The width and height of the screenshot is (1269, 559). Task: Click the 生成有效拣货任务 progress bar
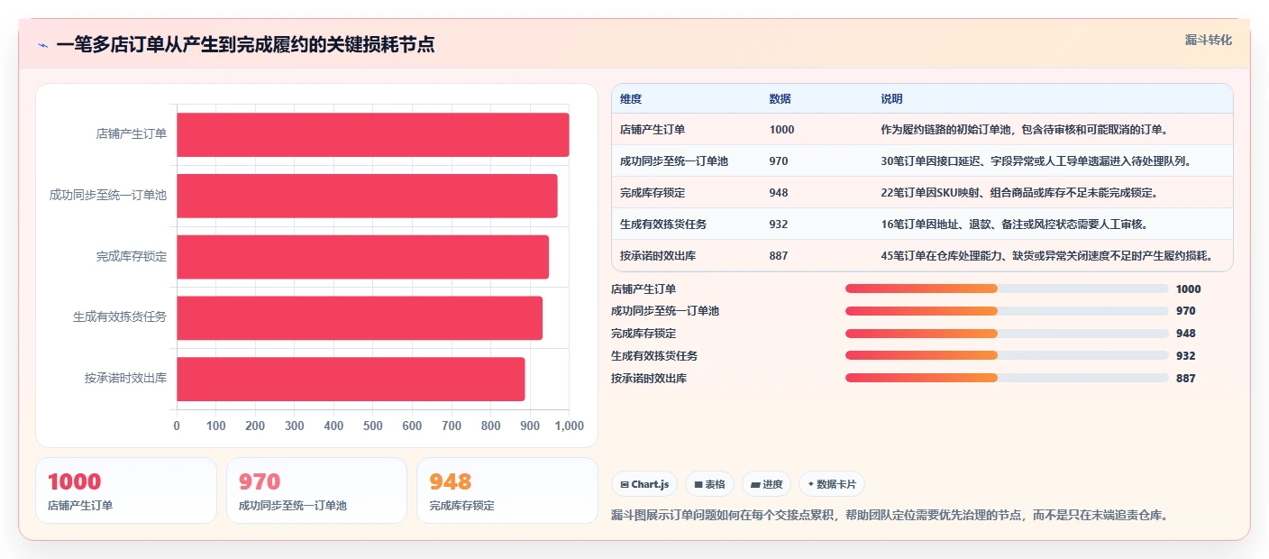tap(1007, 355)
